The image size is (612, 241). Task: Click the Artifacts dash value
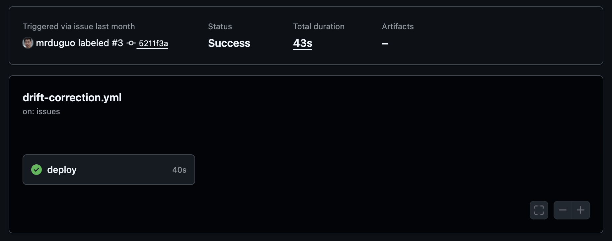click(385, 43)
